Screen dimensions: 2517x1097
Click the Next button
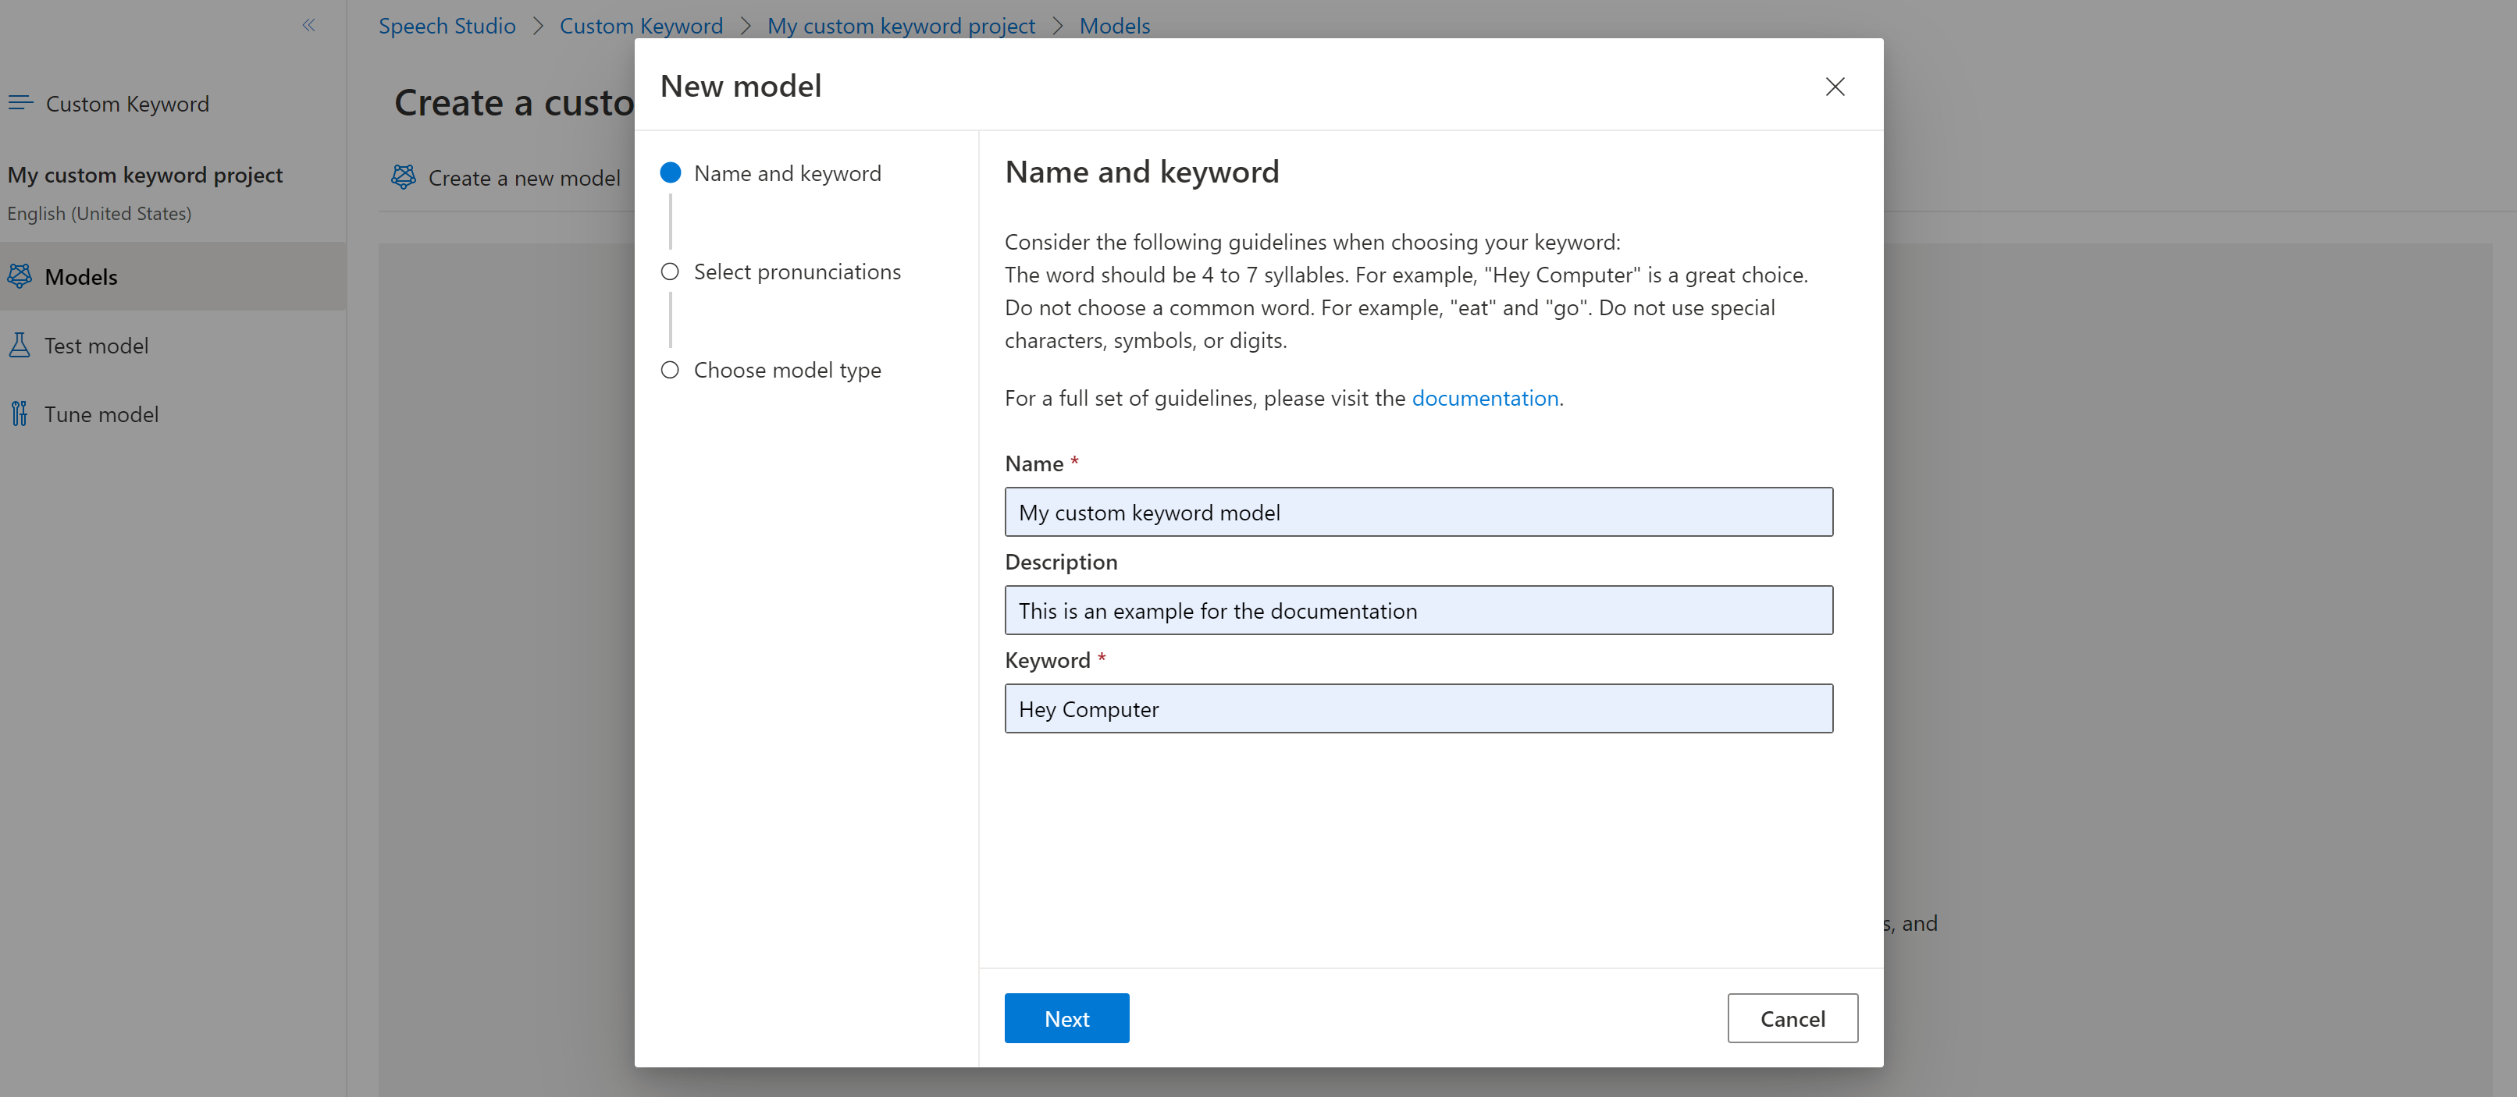(x=1066, y=1018)
